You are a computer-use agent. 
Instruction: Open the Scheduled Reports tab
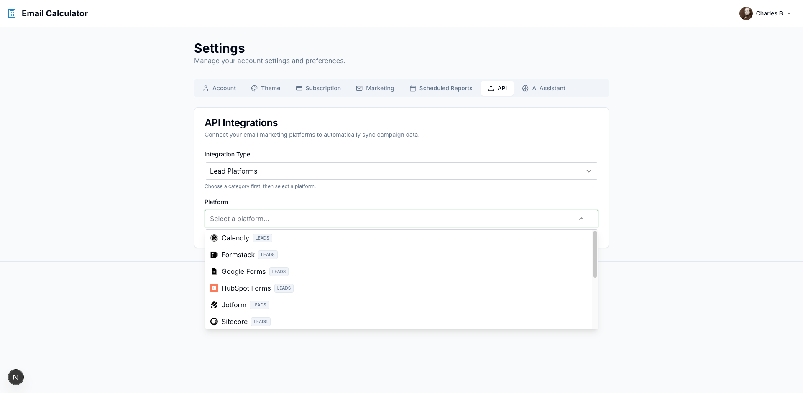click(x=441, y=88)
